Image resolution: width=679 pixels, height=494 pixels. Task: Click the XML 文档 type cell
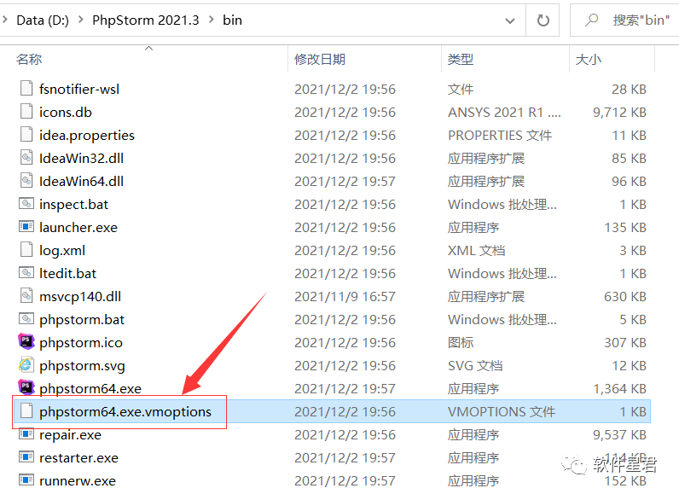tap(476, 251)
